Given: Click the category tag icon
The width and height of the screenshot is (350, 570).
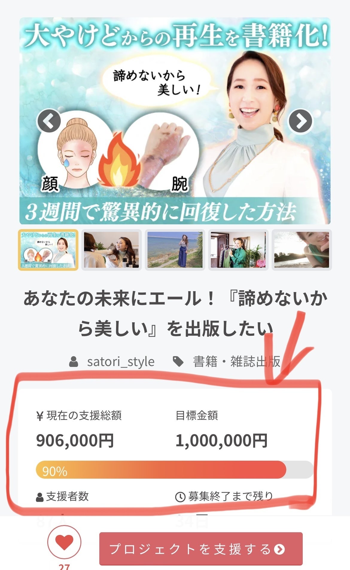Looking at the screenshot, I should pyautogui.click(x=179, y=362).
